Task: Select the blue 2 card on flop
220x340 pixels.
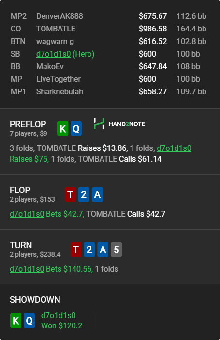Action: point(84,194)
